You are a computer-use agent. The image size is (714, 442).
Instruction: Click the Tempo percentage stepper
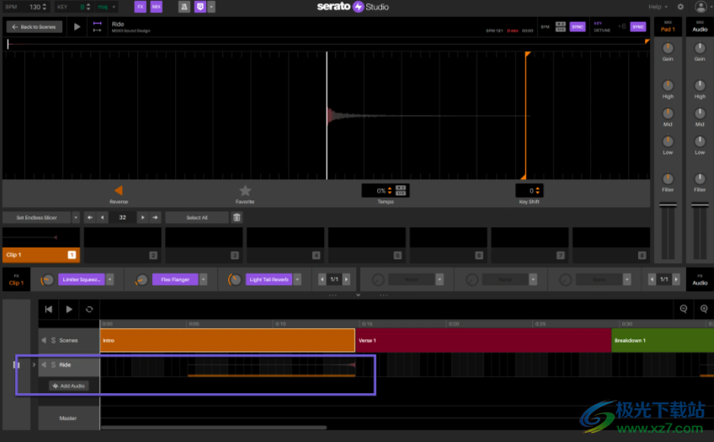(389, 191)
